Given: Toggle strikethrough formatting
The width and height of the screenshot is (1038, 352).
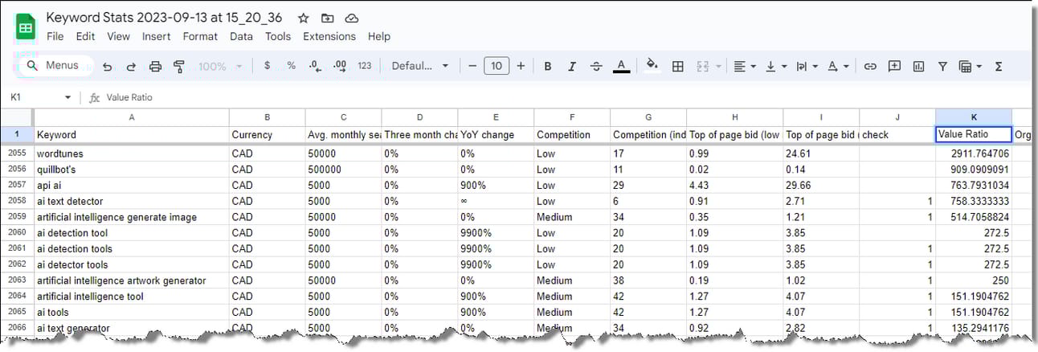Looking at the screenshot, I should coord(596,66).
